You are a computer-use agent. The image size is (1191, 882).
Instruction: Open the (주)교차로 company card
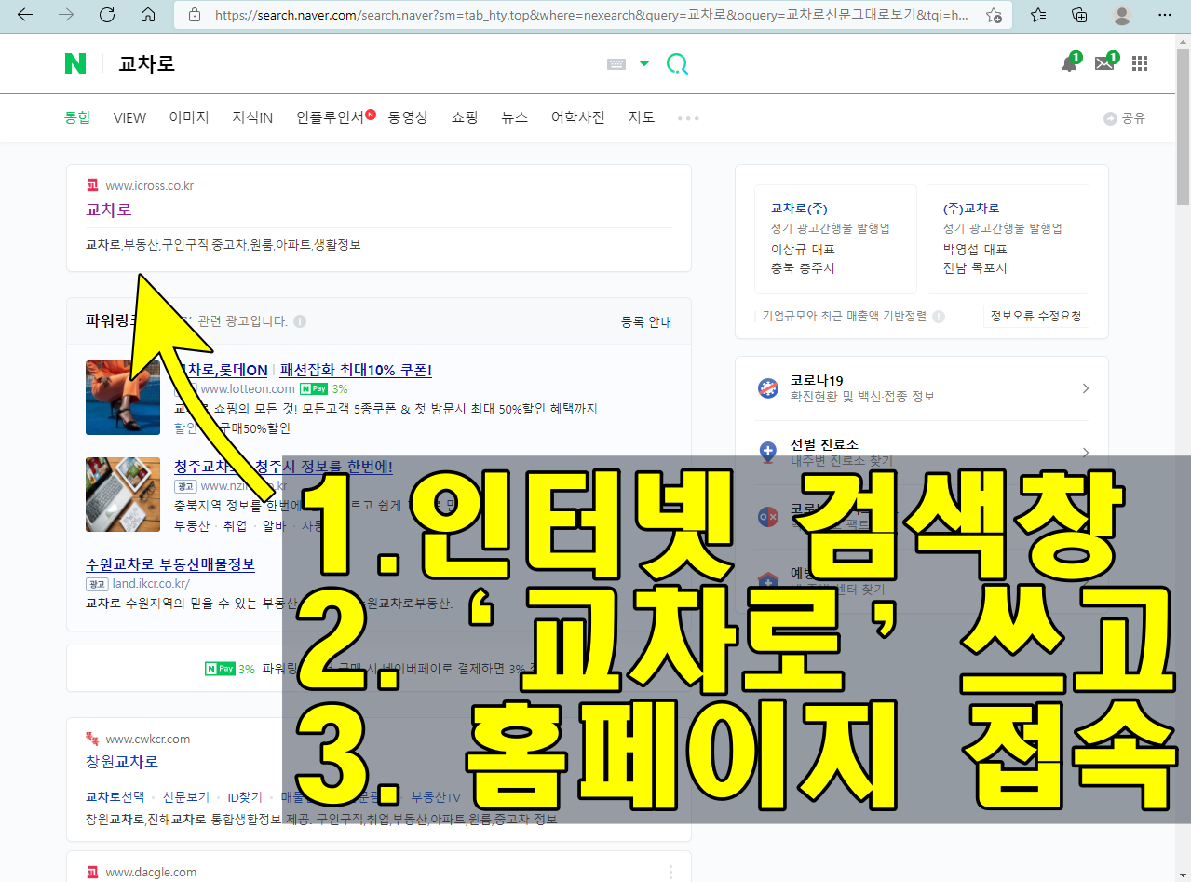1008,240
